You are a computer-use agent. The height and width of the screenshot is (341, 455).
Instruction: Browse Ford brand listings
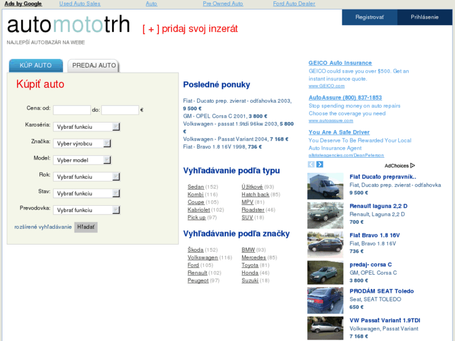tap(193, 265)
